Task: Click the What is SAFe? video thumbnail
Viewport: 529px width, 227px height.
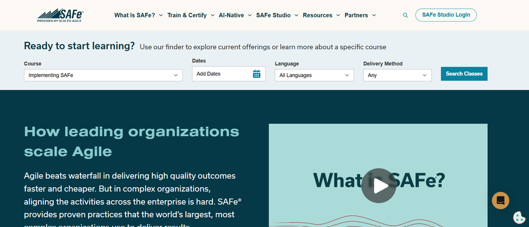Action: click(378, 175)
